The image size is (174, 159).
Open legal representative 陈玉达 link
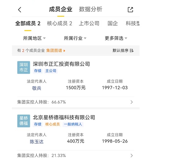click(37, 142)
